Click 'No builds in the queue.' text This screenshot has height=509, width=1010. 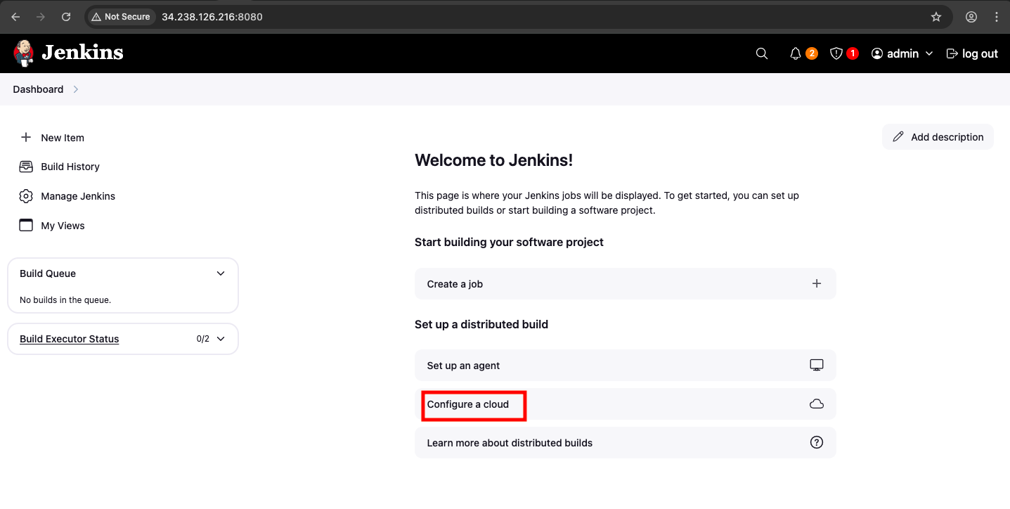pyautogui.click(x=65, y=300)
